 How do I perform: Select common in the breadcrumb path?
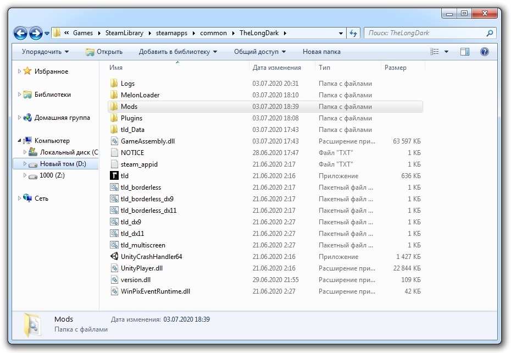tap(213, 33)
